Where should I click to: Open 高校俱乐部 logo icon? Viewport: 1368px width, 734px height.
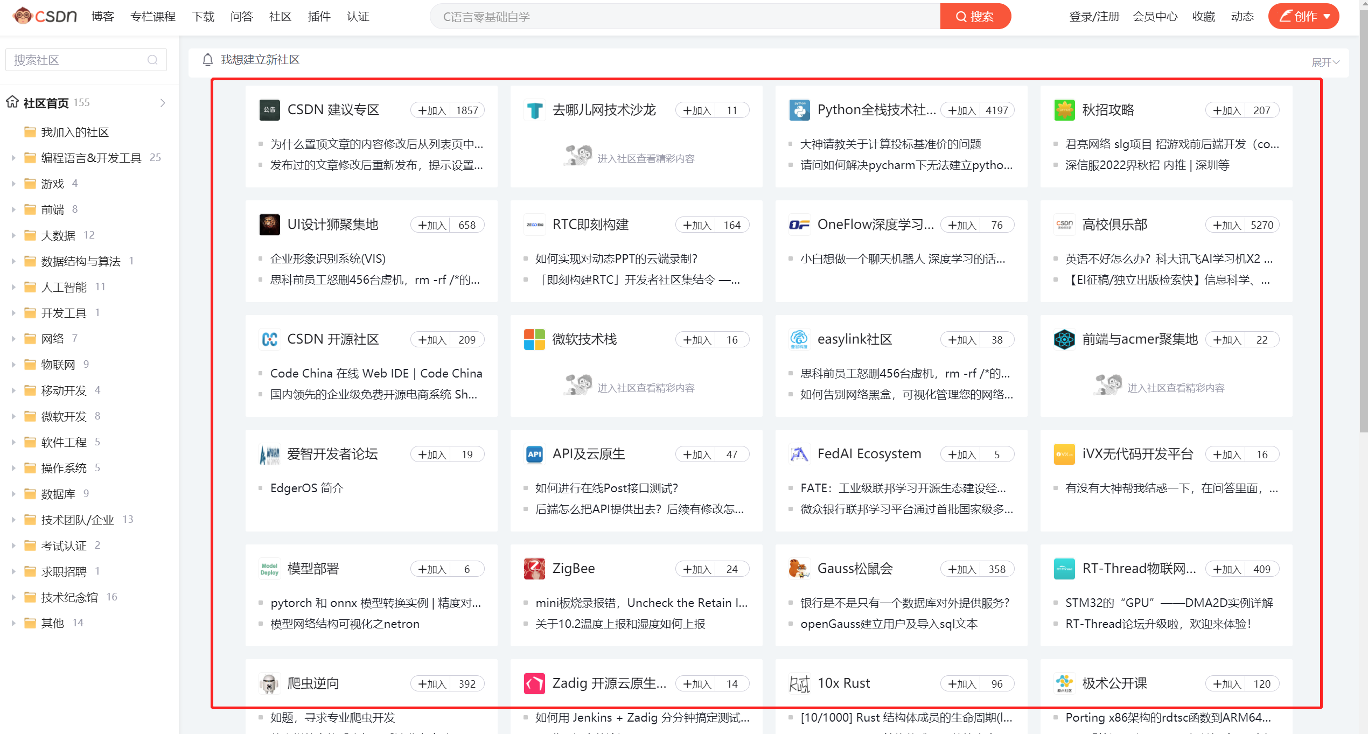click(x=1064, y=225)
